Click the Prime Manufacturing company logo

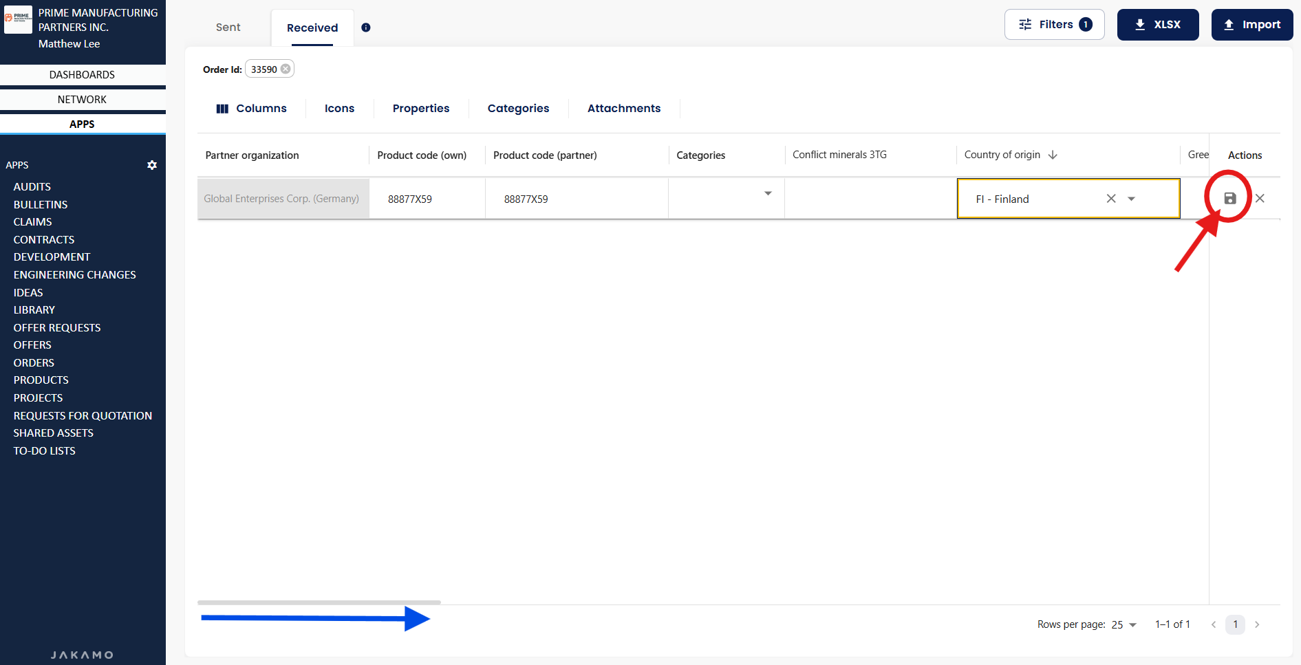point(18,19)
